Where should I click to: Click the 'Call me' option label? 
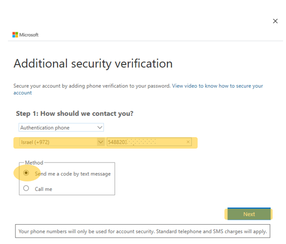point(43,189)
